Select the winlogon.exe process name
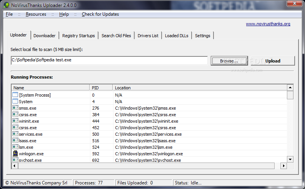305x189 pixels. (x=31, y=154)
